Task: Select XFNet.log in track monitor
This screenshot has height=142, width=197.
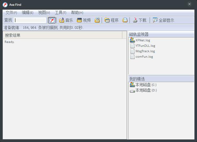Action: (143, 40)
